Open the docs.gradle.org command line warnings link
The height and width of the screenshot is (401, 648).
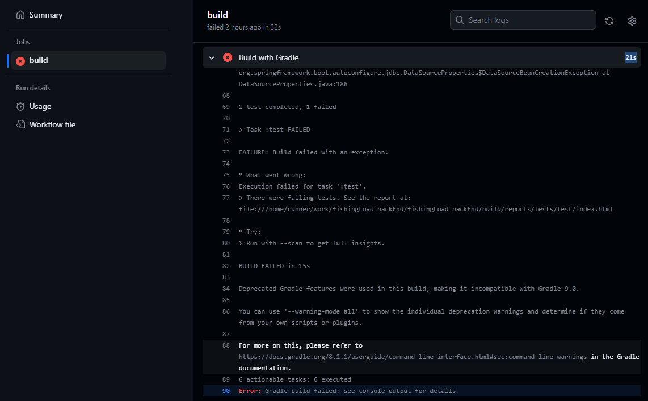tap(413, 357)
